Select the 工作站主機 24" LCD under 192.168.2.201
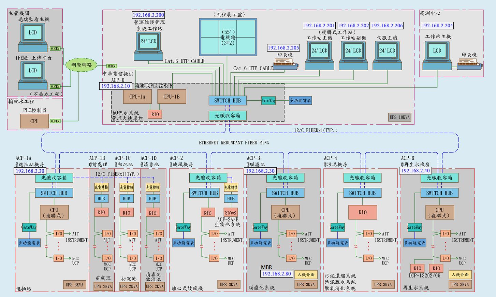The width and height of the screenshot is (496, 297). [319, 55]
